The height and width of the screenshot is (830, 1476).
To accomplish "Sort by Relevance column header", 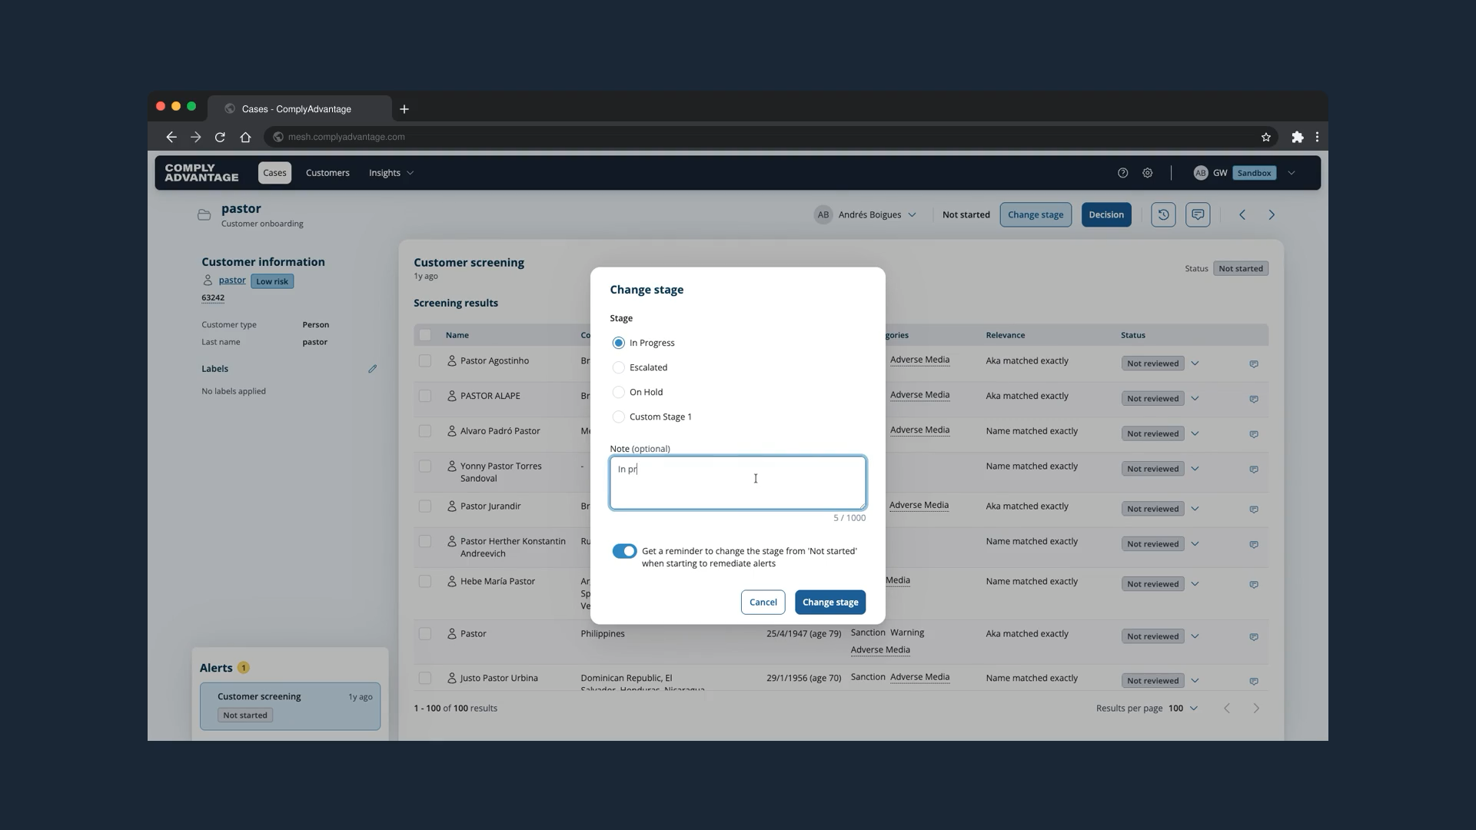I will click(1005, 335).
